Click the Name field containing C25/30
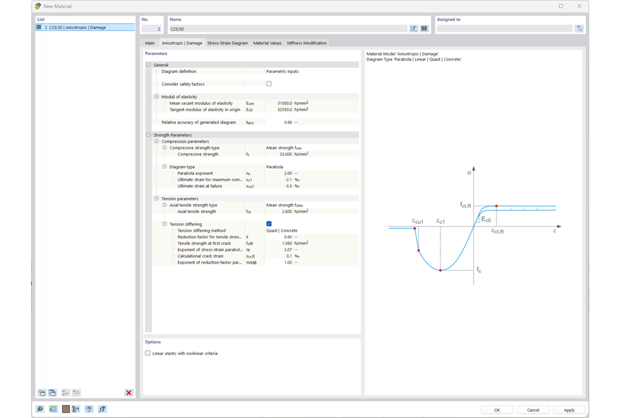 pos(288,29)
